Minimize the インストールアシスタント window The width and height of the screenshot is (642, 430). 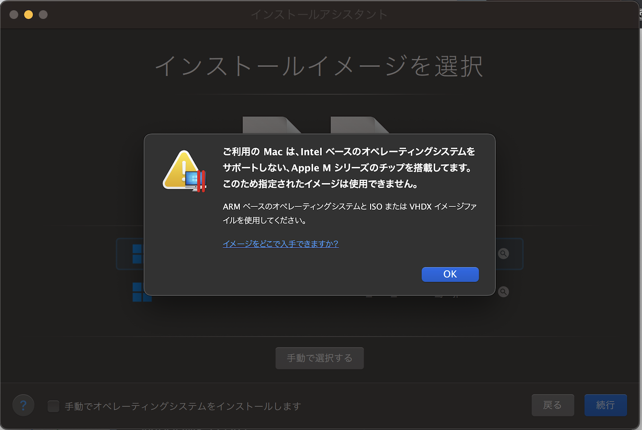tap(29, 14)
